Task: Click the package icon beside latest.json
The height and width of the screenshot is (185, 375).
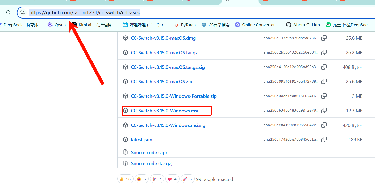Action: pyautogui.click(x=126, y=139)
